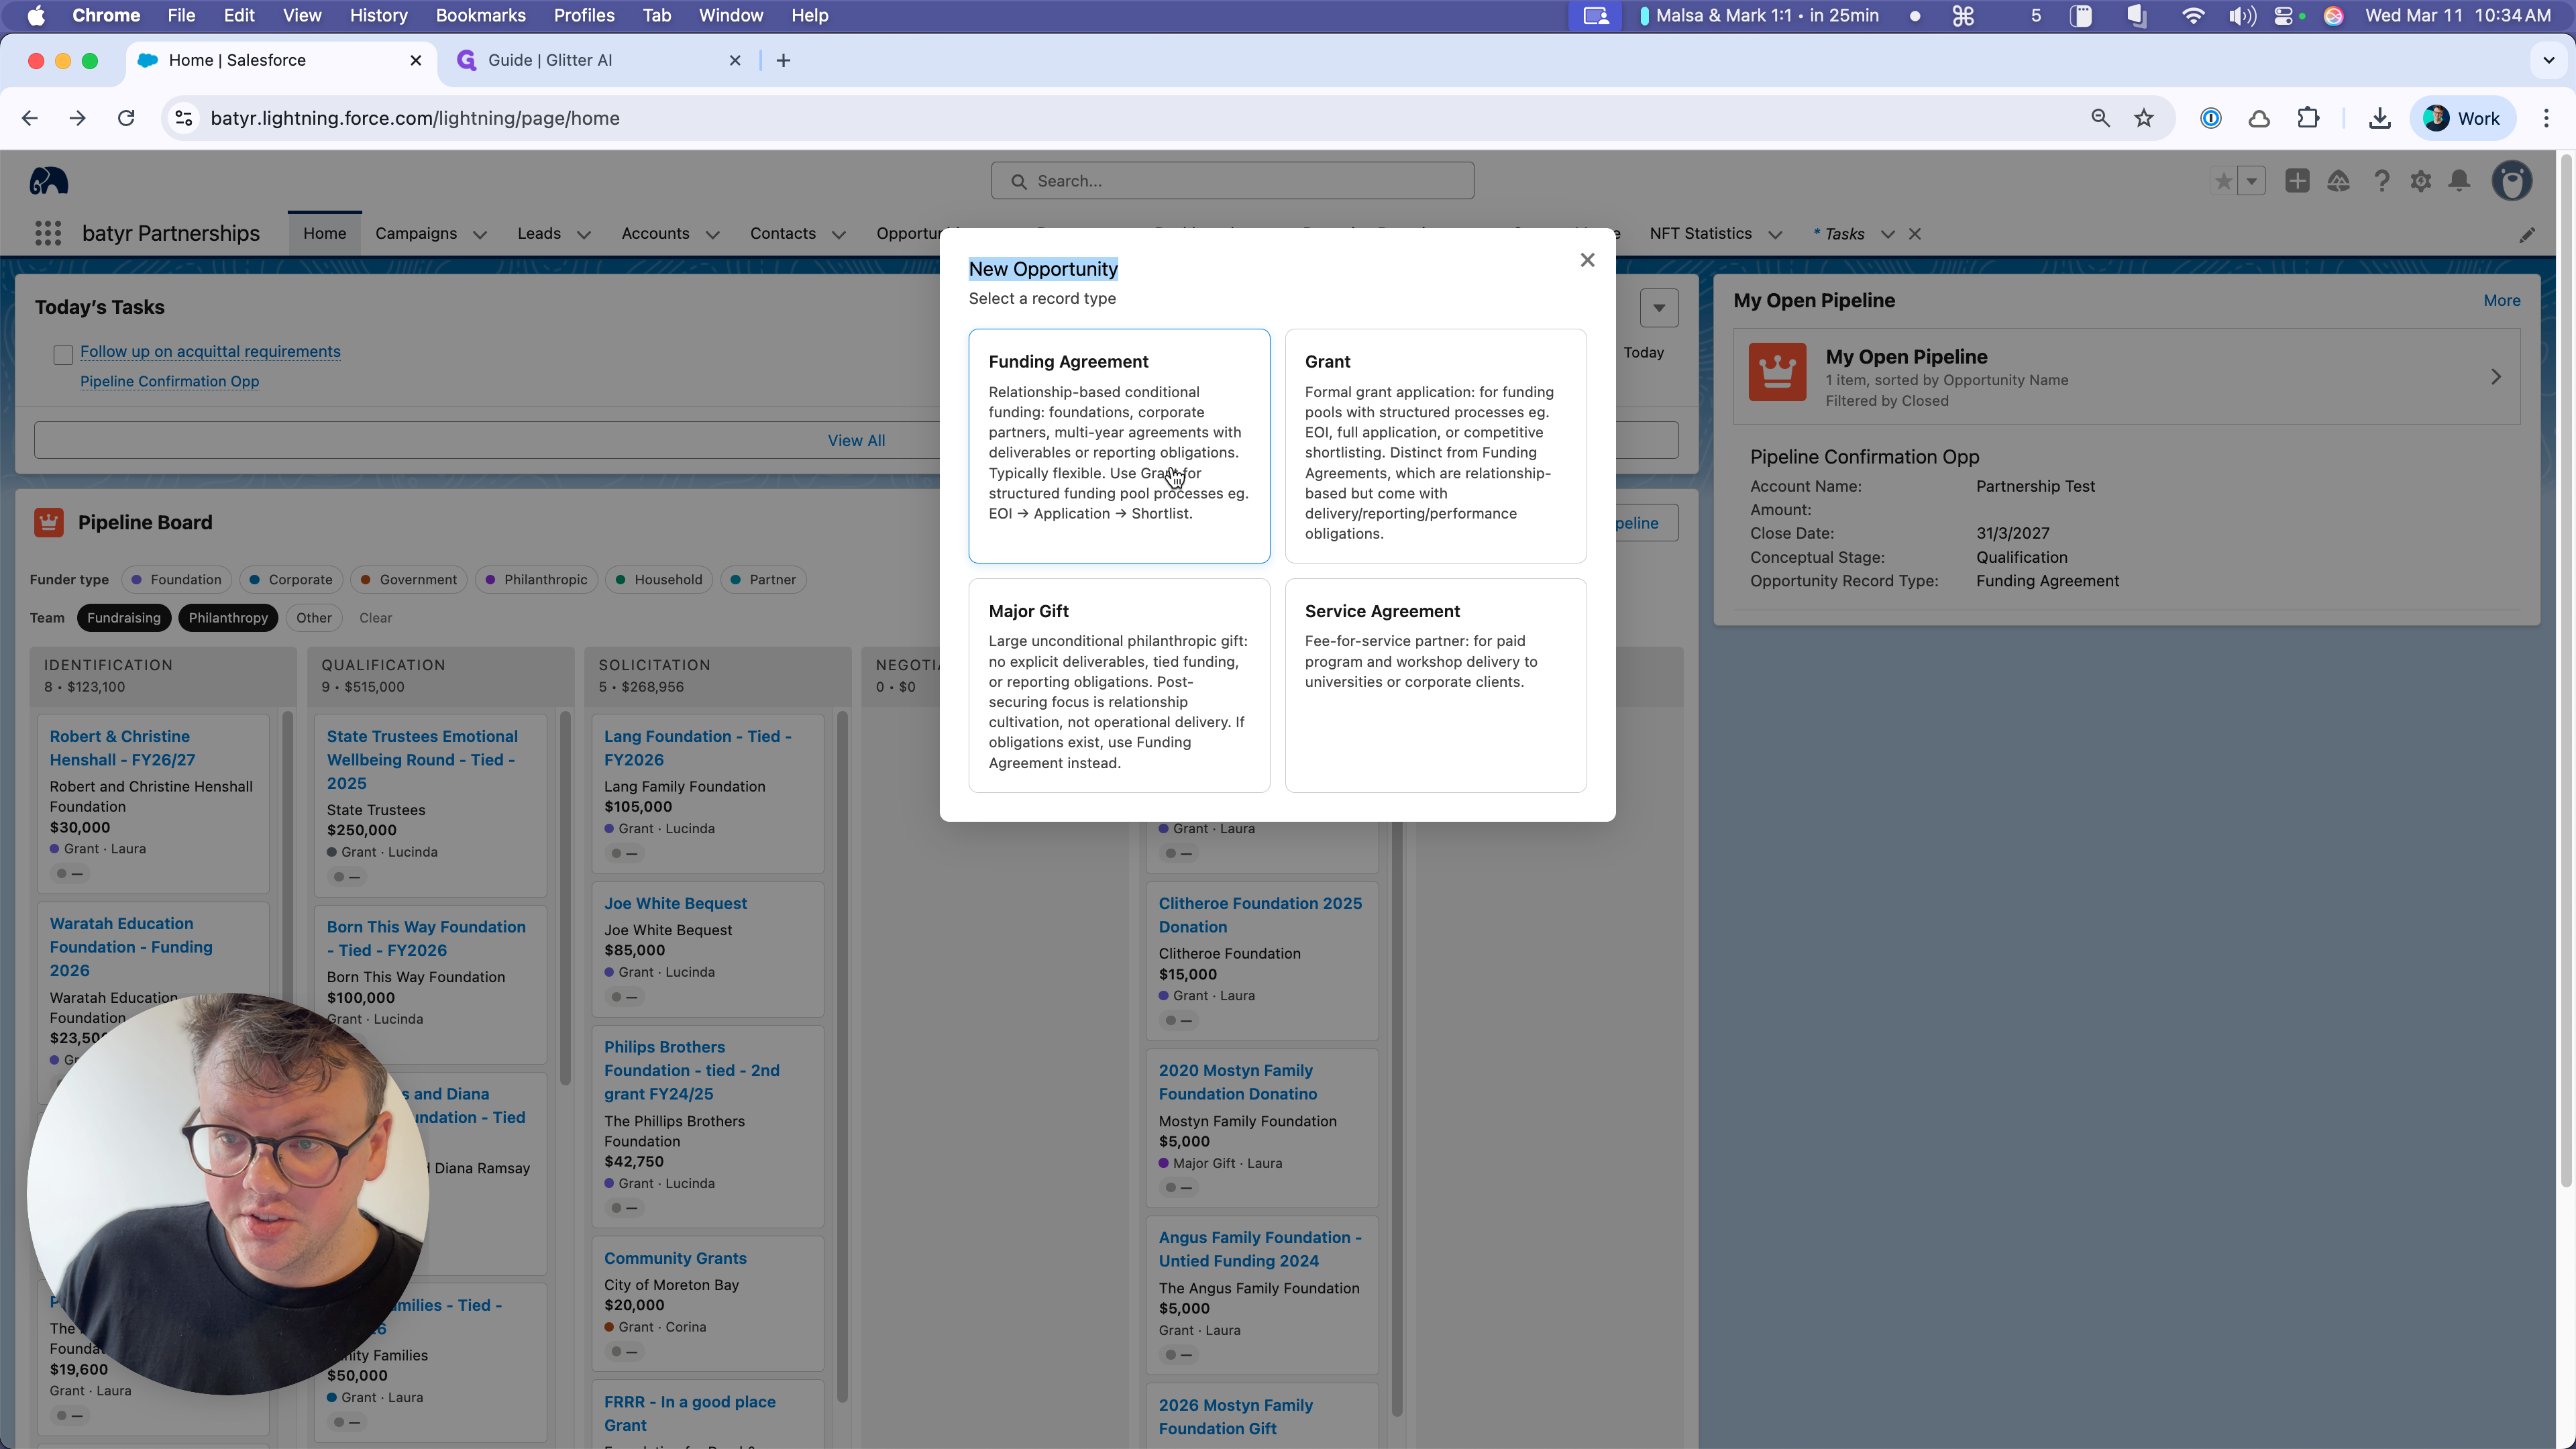
Task: Open the App Launcher grid icon
Action: [48, 233]
